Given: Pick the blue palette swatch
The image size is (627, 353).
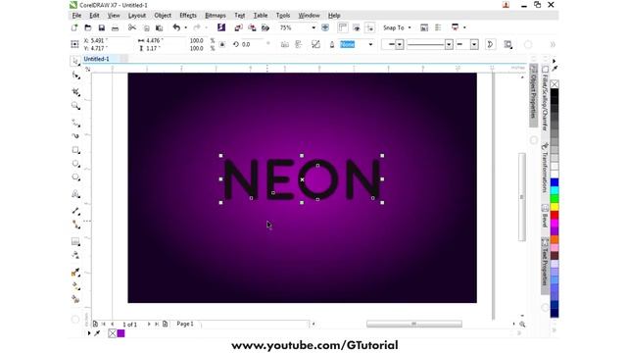Looking at the screenshot, I should [555, 182].
